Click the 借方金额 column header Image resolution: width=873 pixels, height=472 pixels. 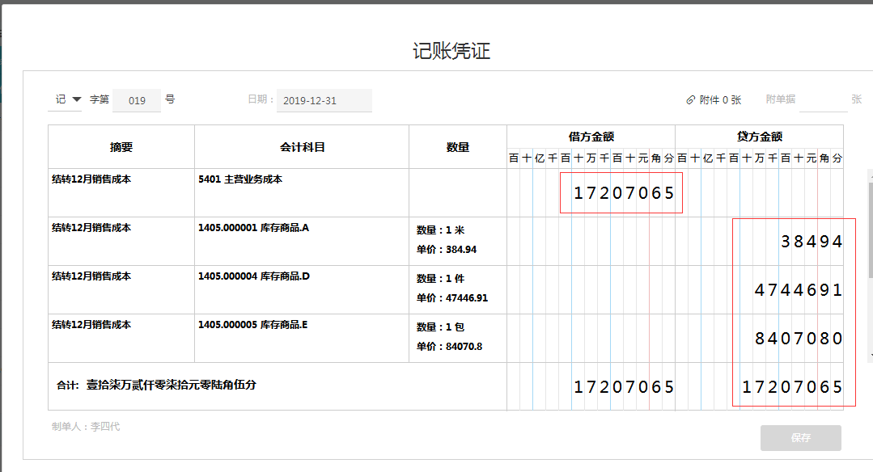(x=591, y=137)
